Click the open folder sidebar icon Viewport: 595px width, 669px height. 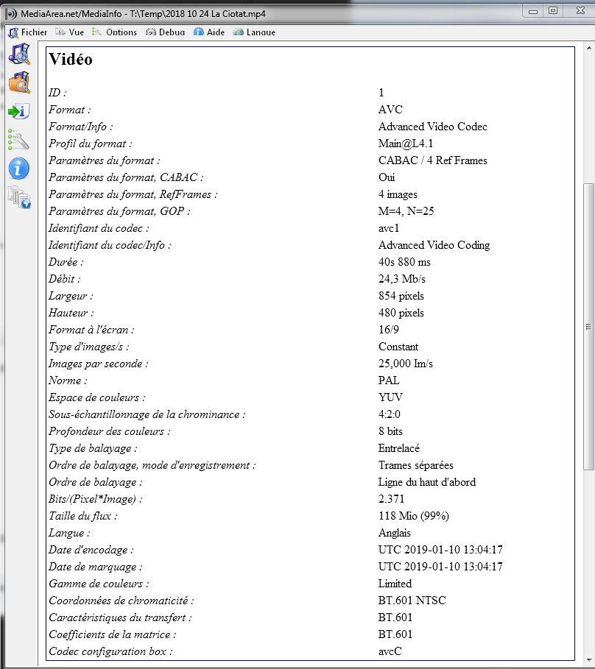[18, 82]
